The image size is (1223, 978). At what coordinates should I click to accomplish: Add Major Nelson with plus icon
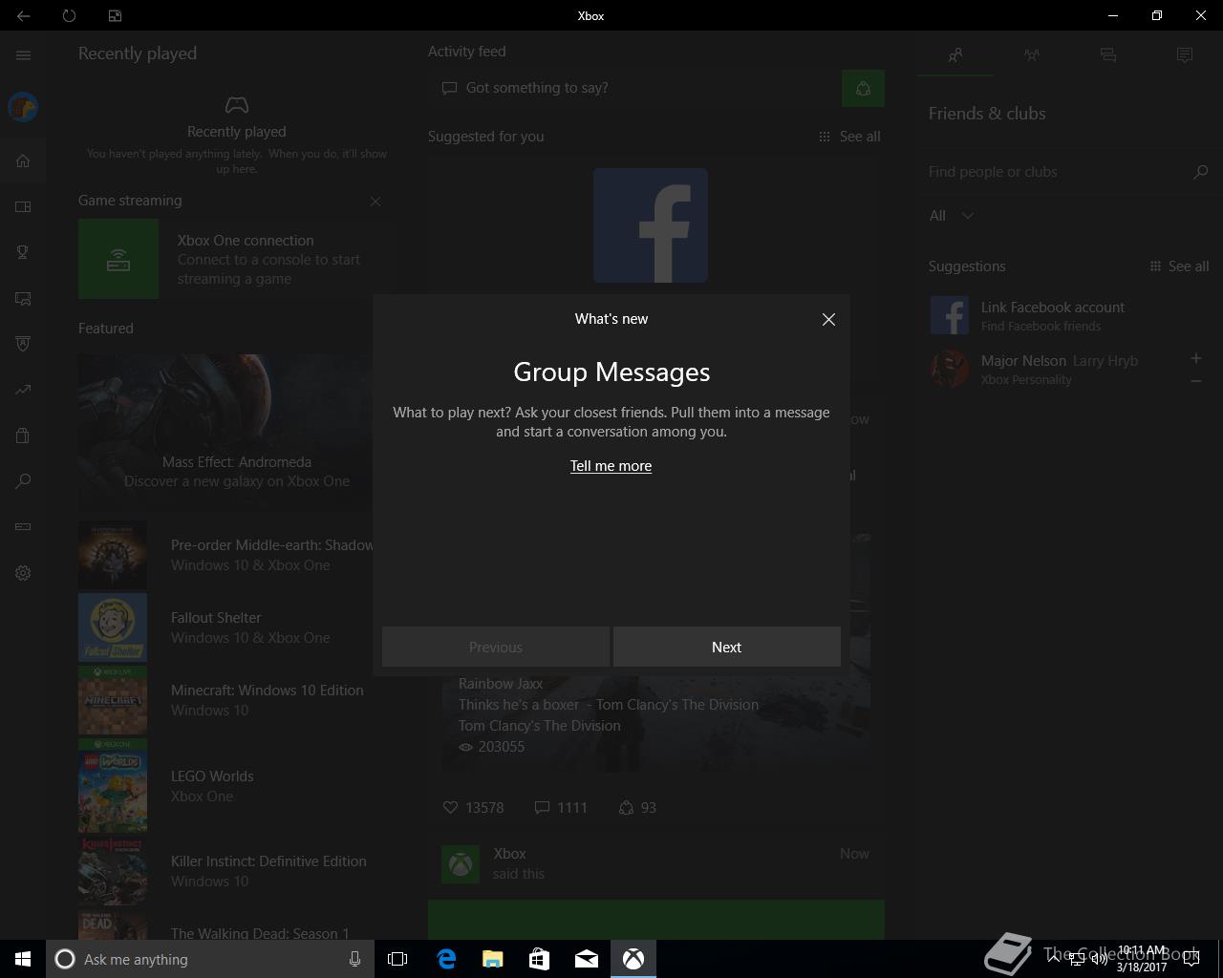(x=1195, y=358)
